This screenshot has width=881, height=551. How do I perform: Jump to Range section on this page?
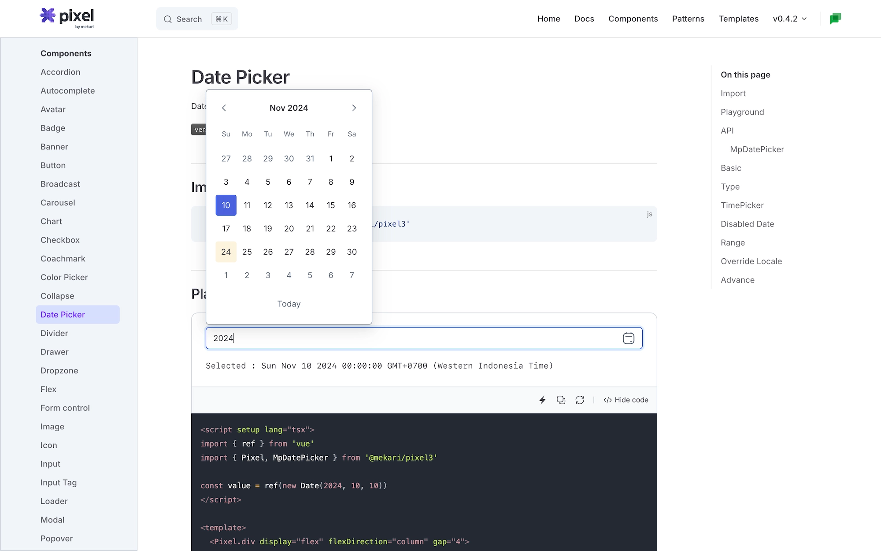pos(733,242)
